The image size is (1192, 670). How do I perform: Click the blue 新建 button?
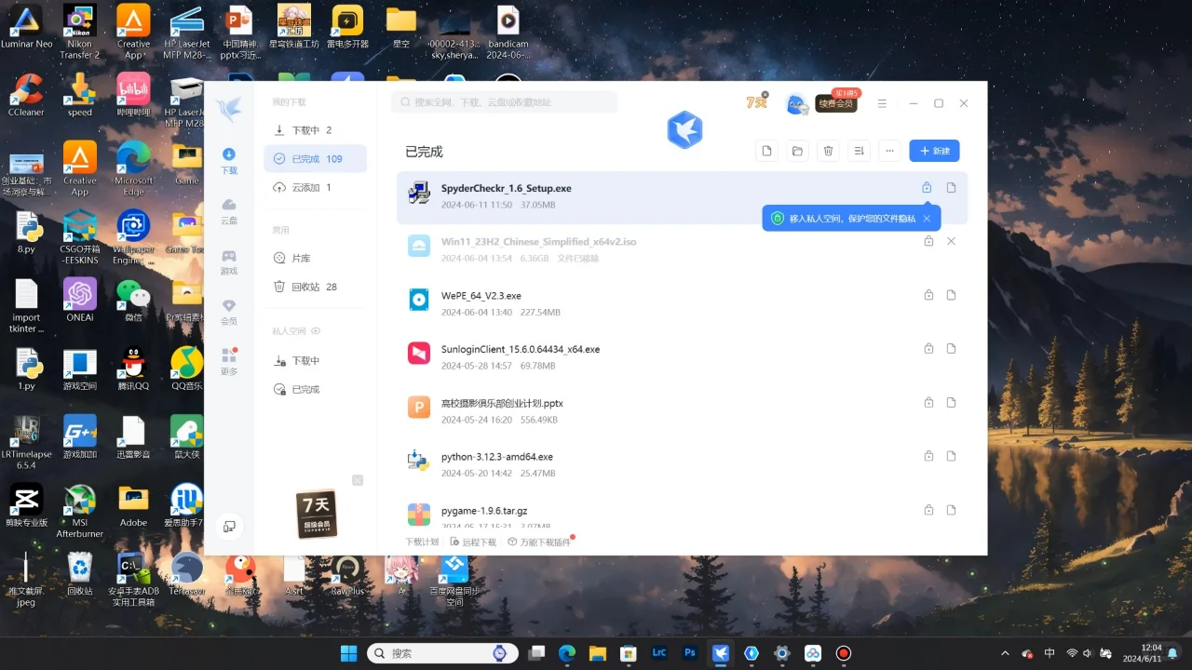coord(934,151)
